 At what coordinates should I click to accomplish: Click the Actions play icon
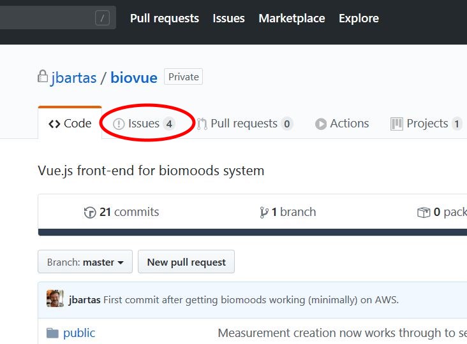pos(321,124)
